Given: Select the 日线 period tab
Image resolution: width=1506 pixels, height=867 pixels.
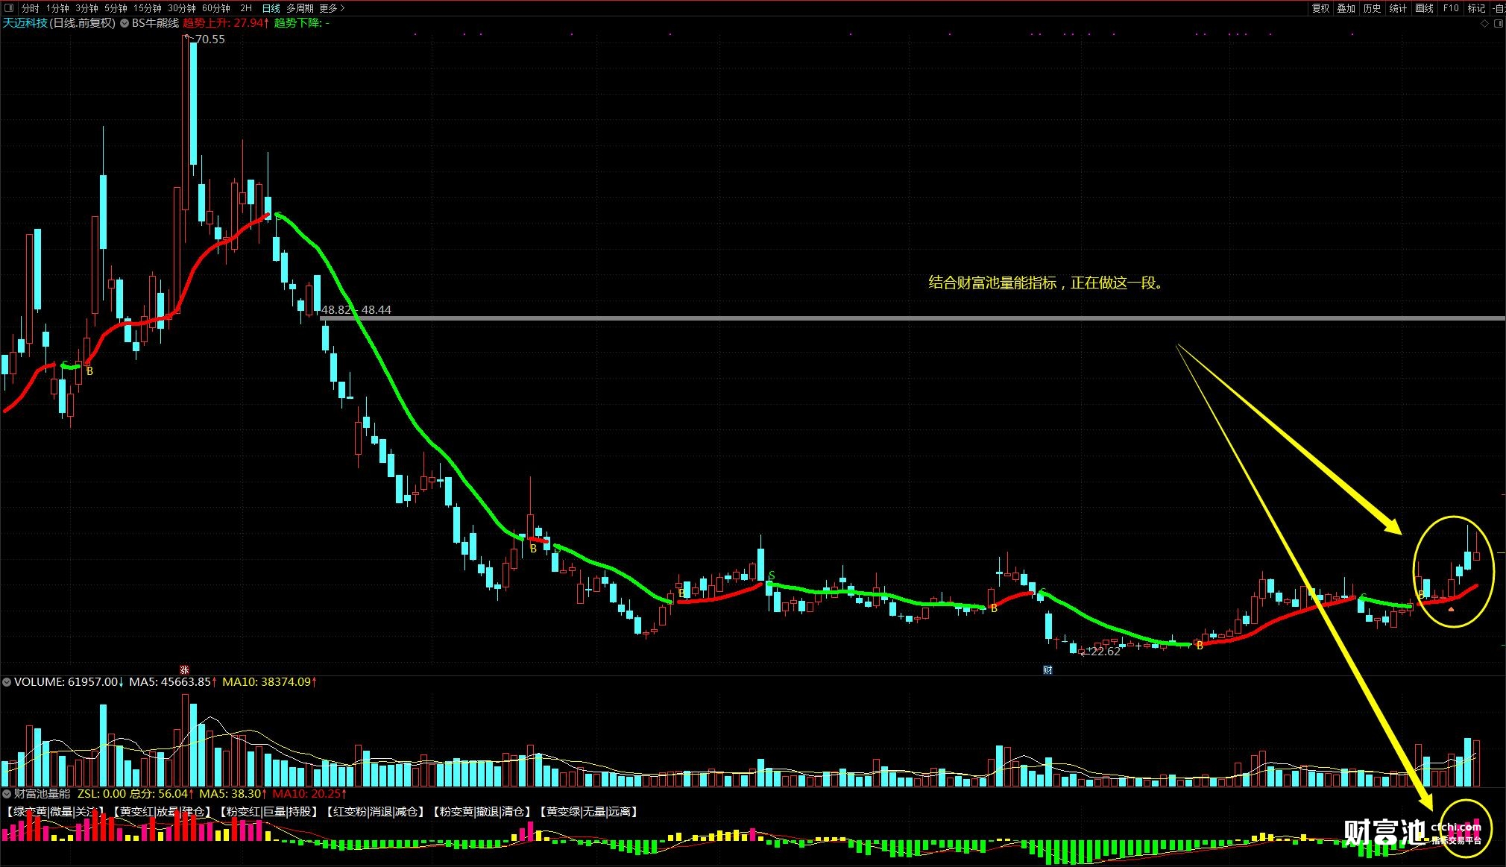Looking at the screenshot, I should tap(271, 8).
